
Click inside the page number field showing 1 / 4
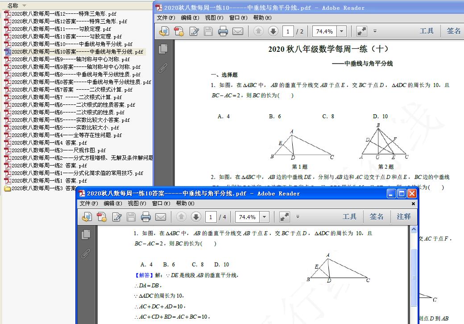tap(211, 217)
